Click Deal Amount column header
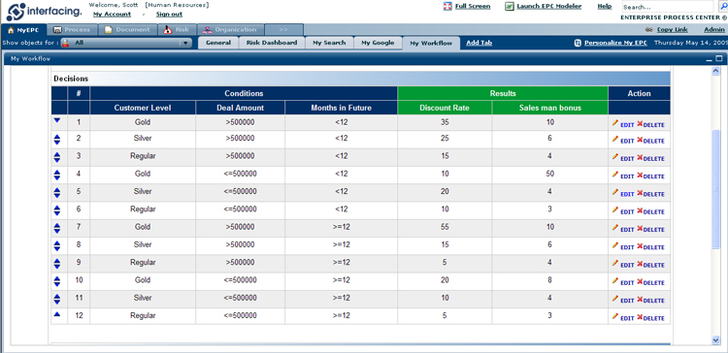The height and width of the screenshot is (353, 728). 240,108
